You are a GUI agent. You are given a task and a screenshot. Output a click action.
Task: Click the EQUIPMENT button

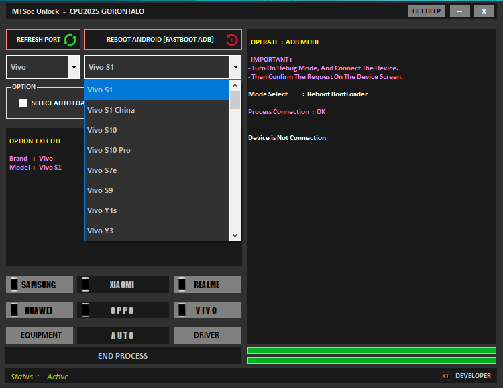coord(40,336)
